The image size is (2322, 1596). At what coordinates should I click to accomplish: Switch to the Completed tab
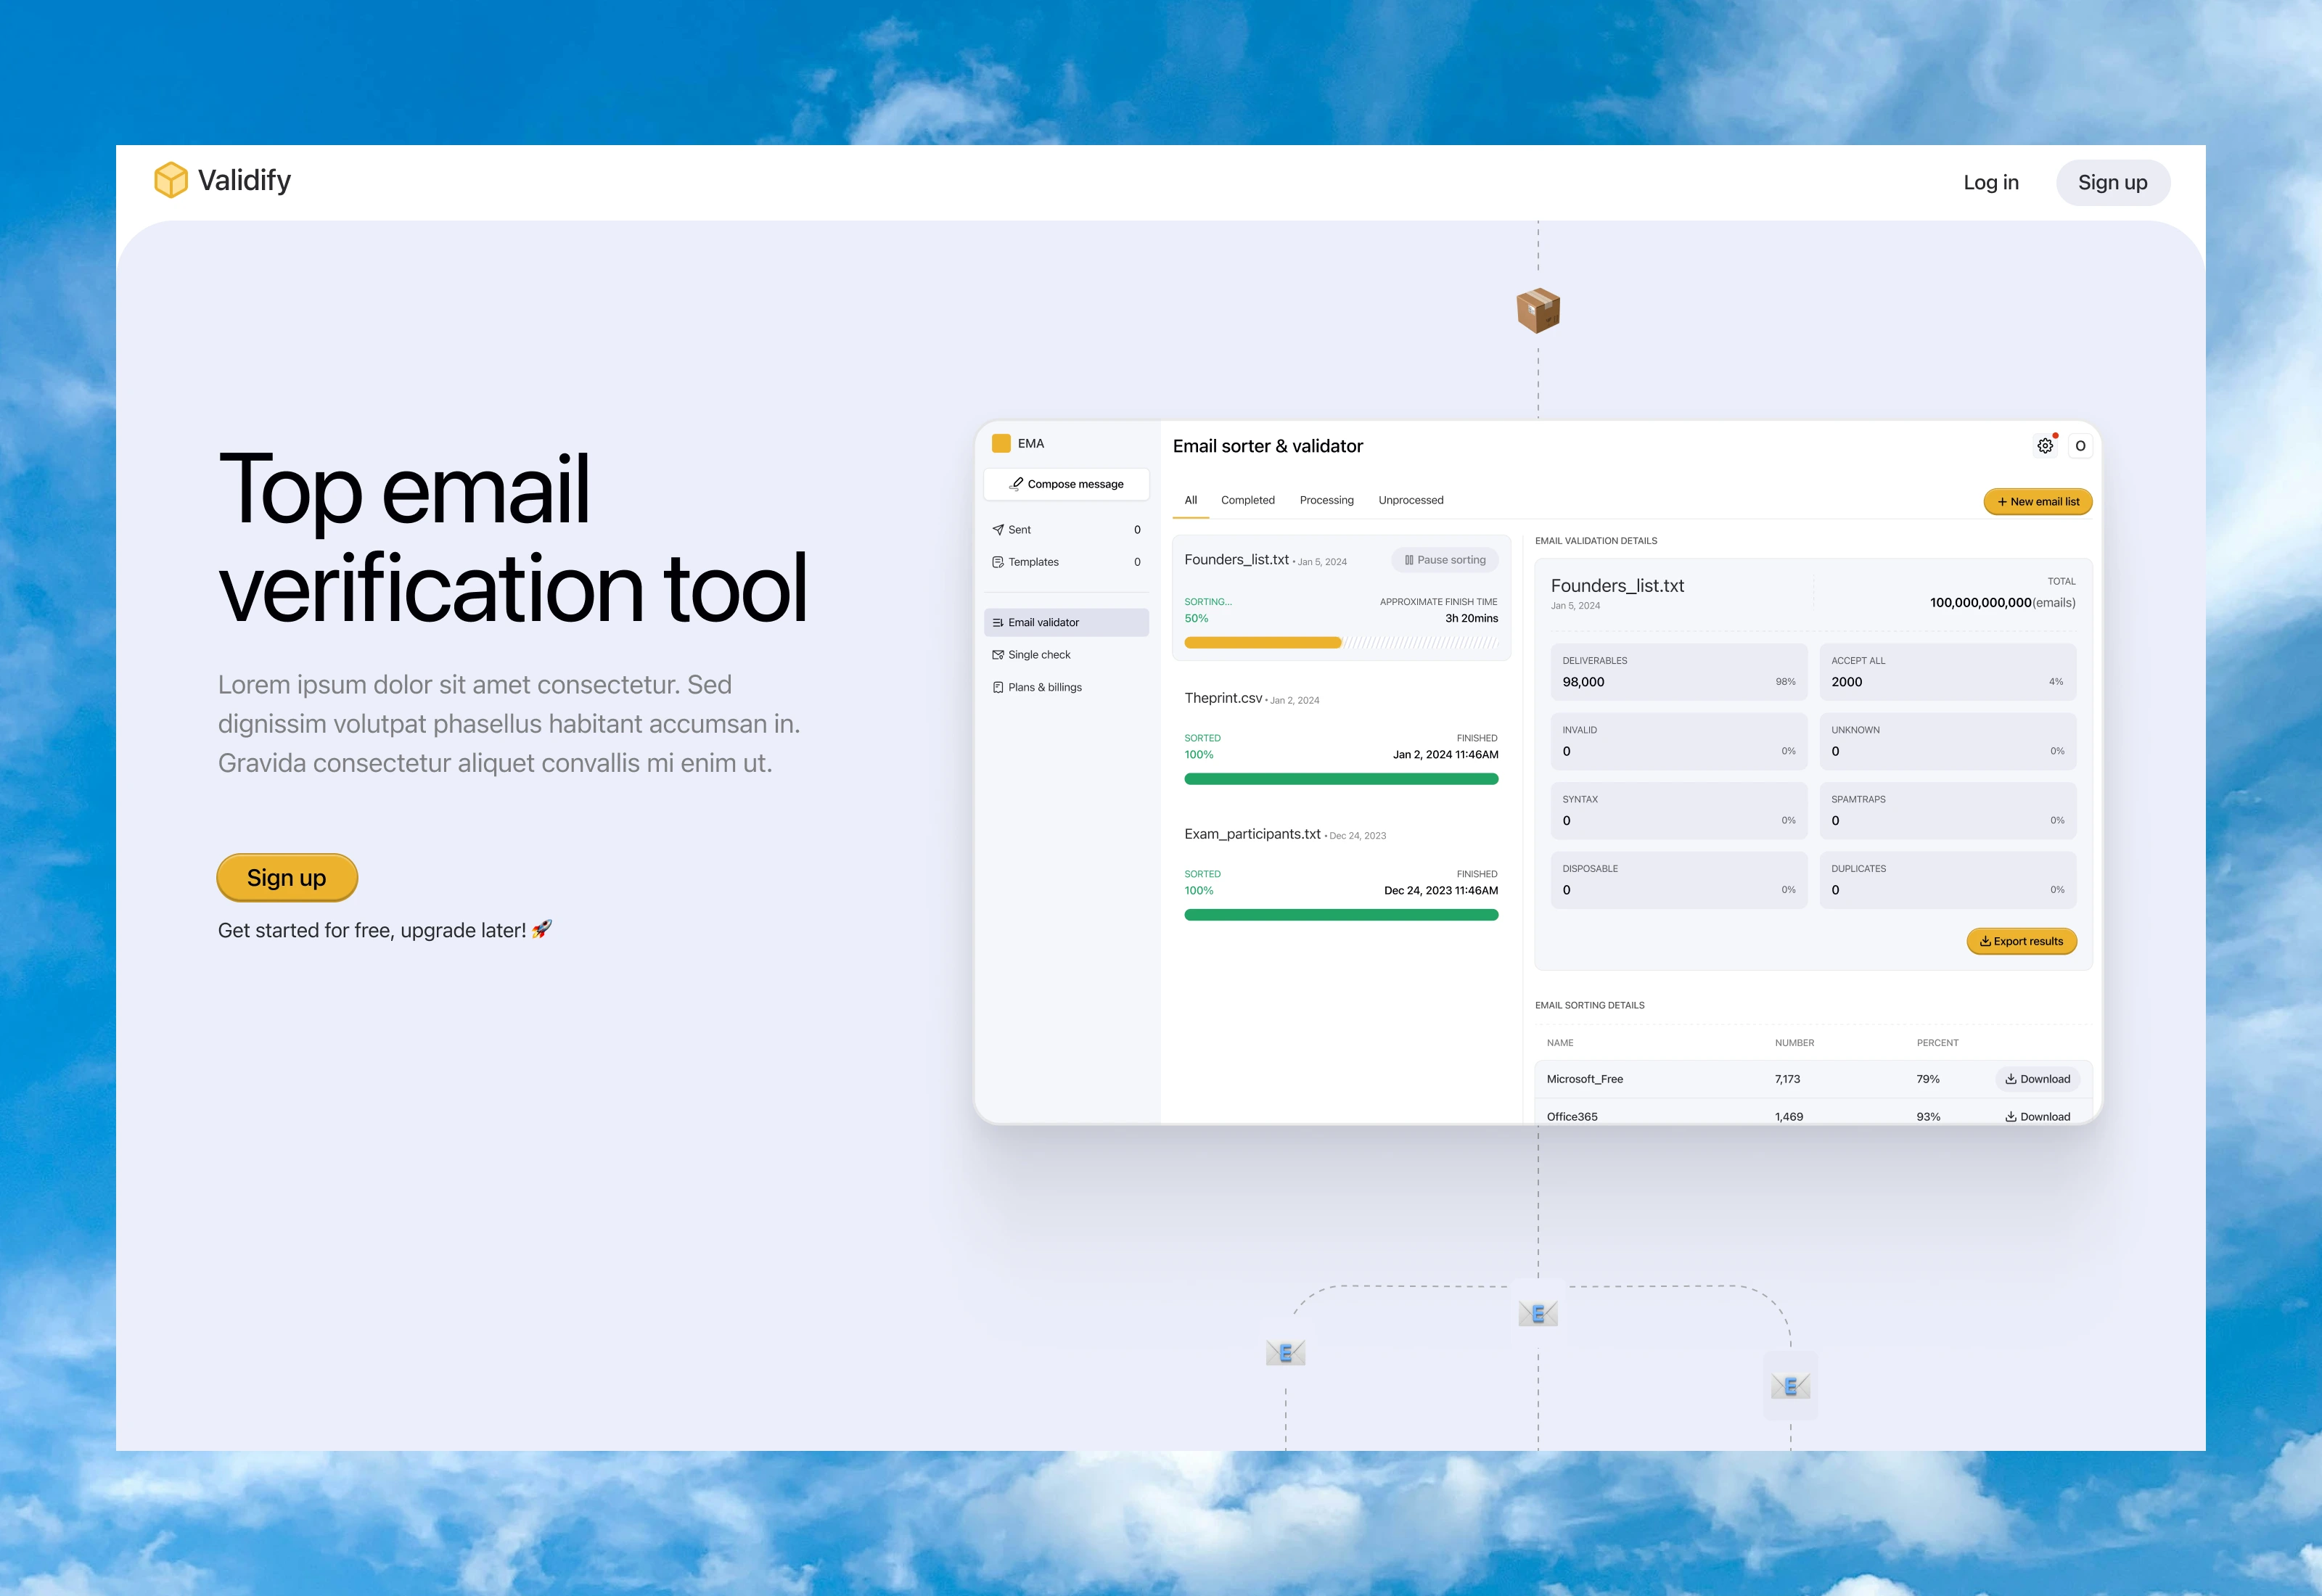1247,500
